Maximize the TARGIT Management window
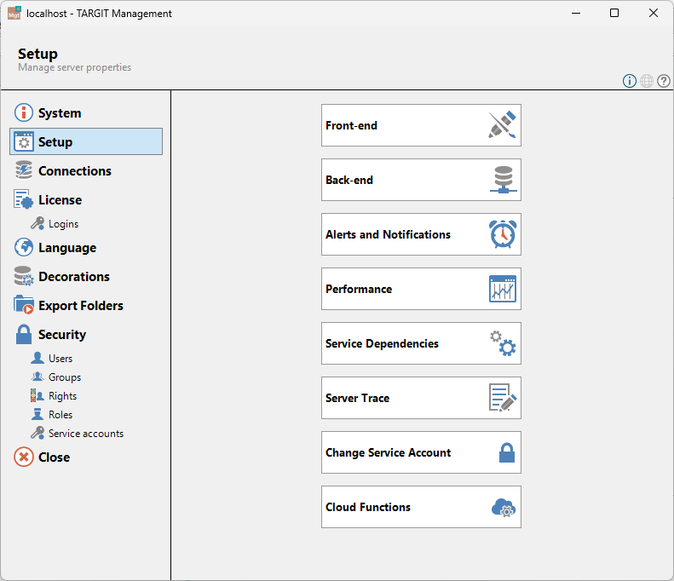 pos(614,13)
